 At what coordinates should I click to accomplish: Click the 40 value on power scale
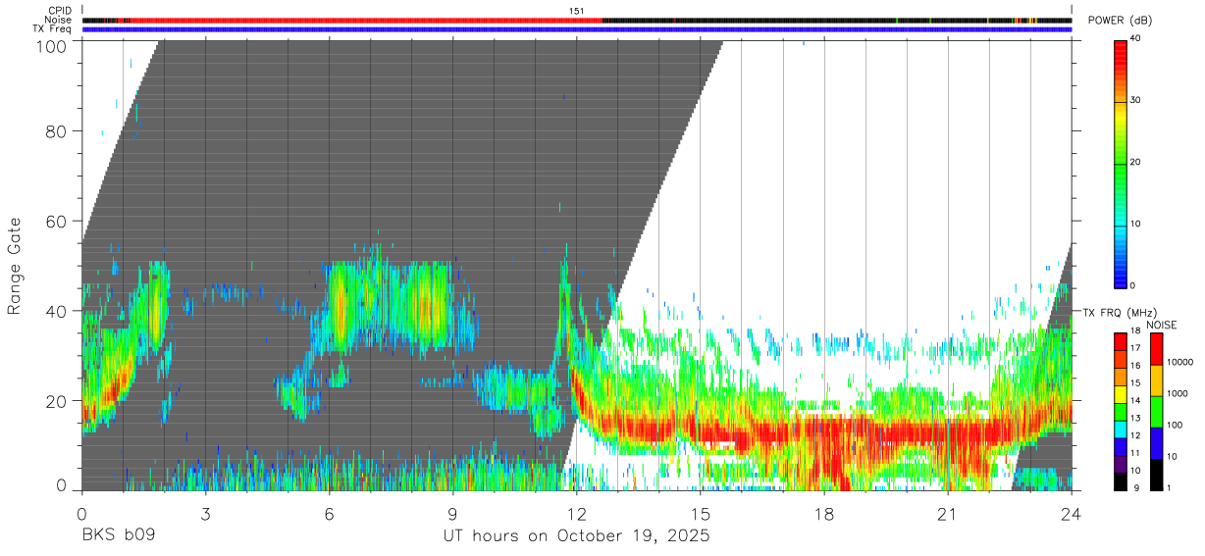[1135, 39]
